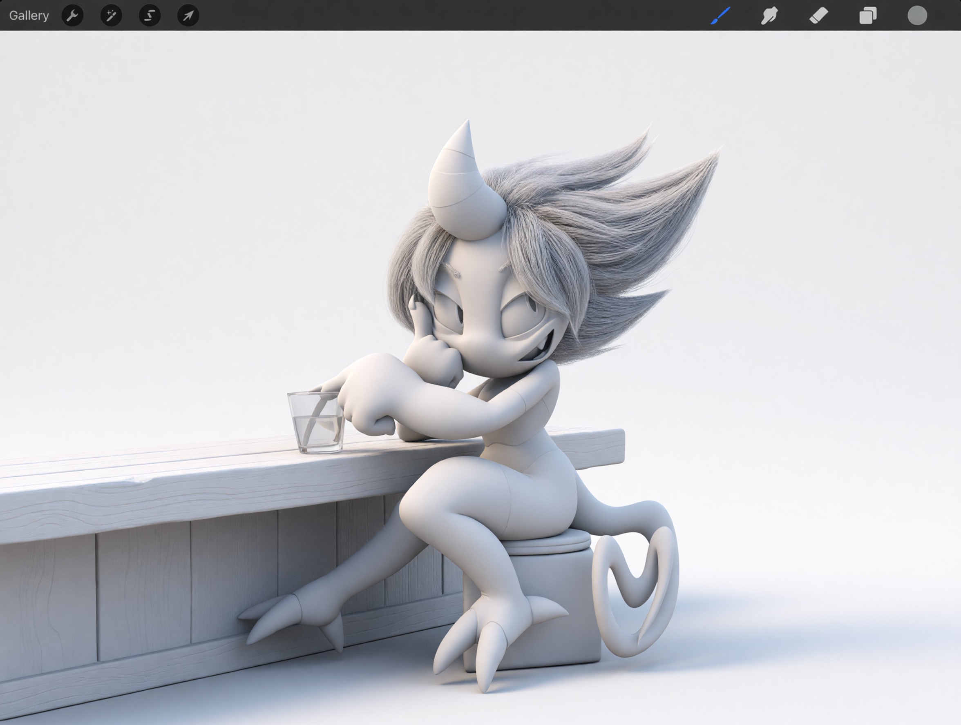Open the Adjustments magic wand menu

(111, 16)
